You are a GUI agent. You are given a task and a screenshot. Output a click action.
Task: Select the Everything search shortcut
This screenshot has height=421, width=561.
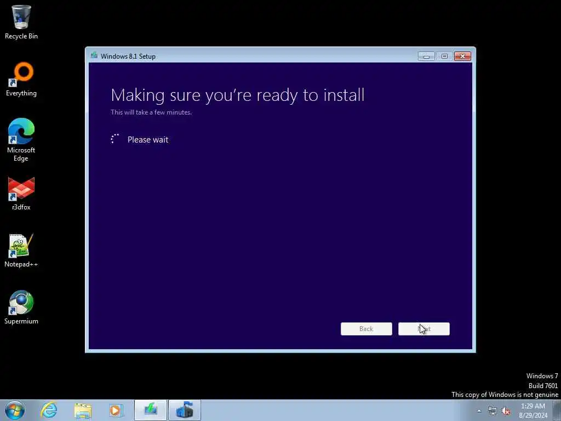(21, 79)
